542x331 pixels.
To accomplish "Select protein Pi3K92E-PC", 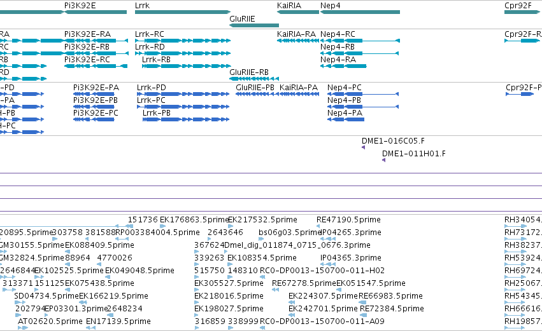I will tap(96, 113).
